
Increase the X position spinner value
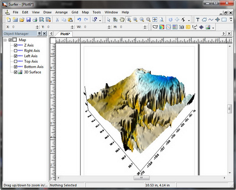(x=37, y=26)
